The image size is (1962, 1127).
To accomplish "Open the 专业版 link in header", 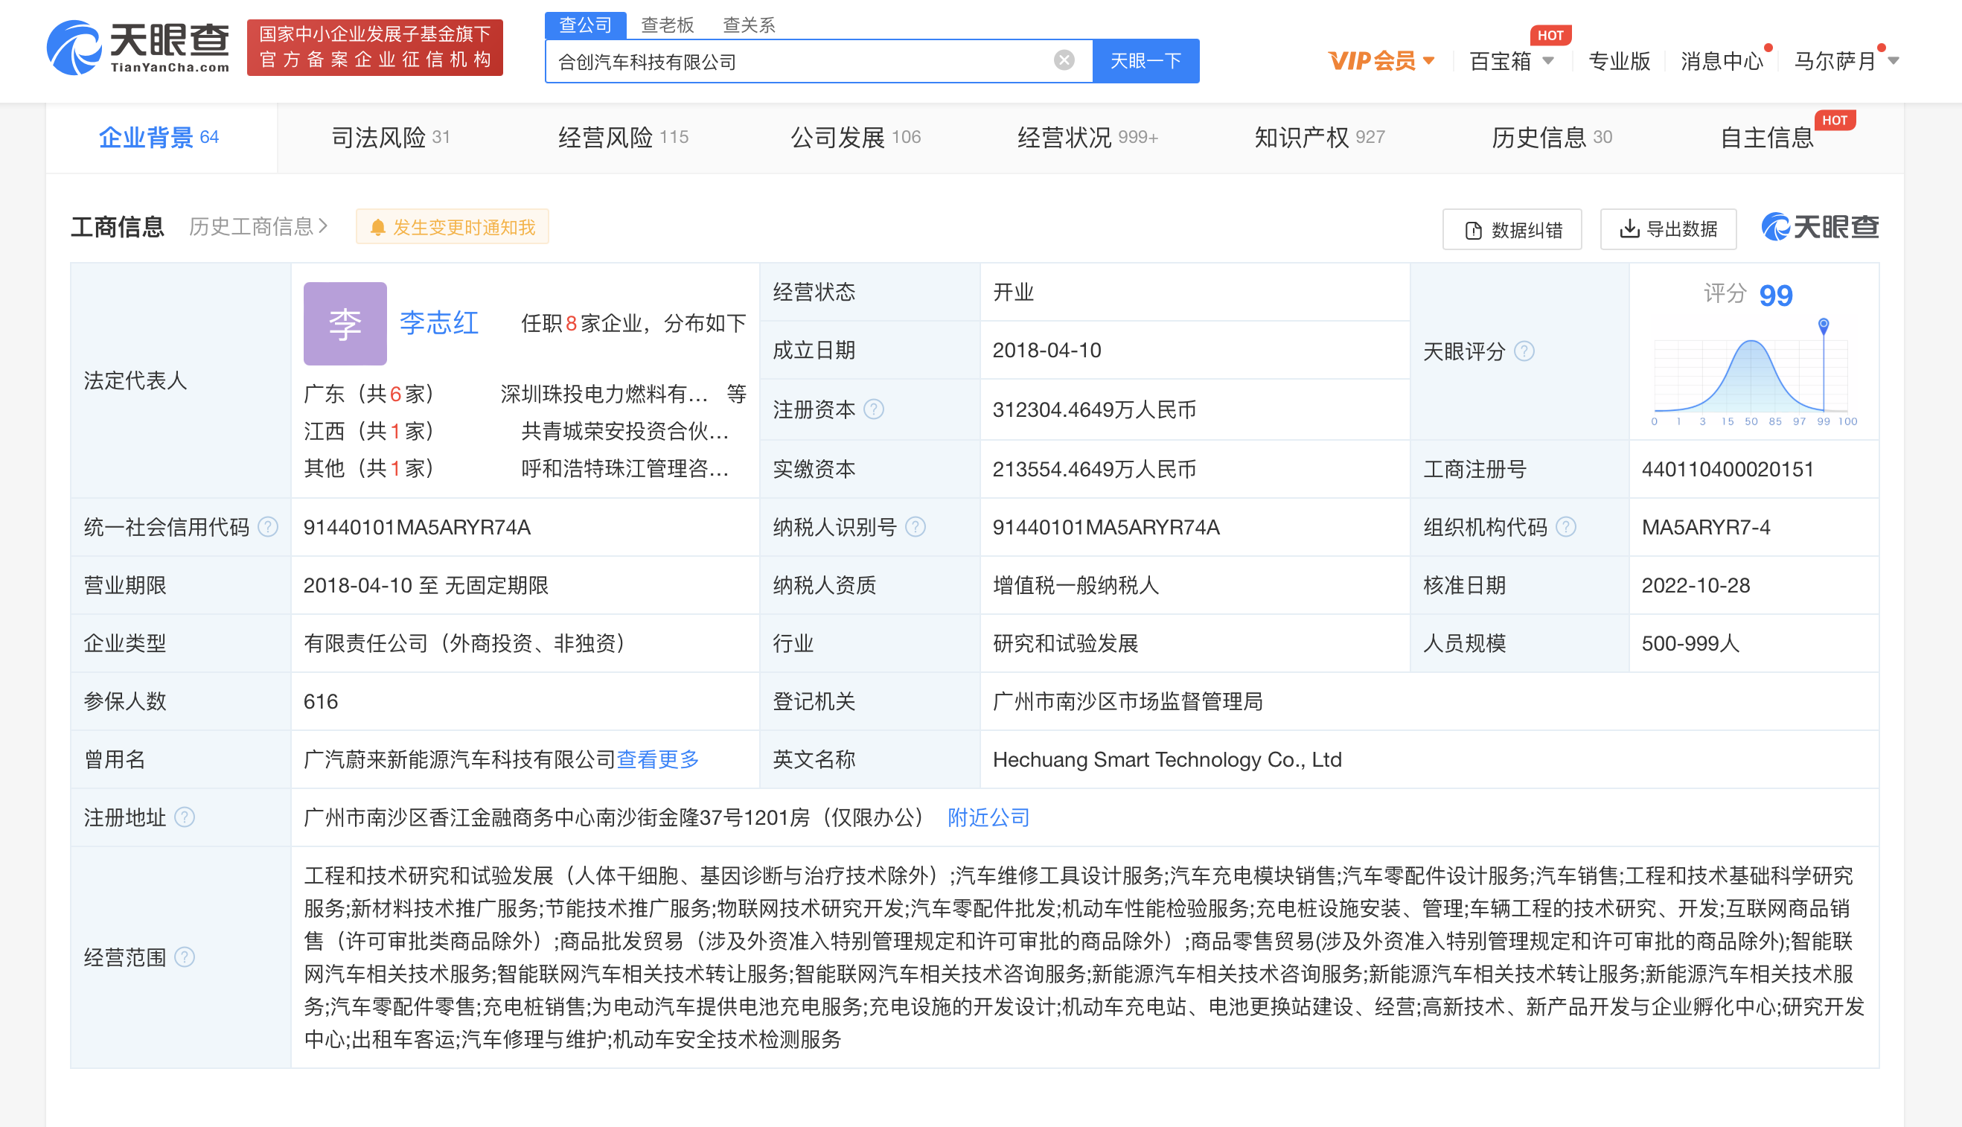I will (1619, 60).
